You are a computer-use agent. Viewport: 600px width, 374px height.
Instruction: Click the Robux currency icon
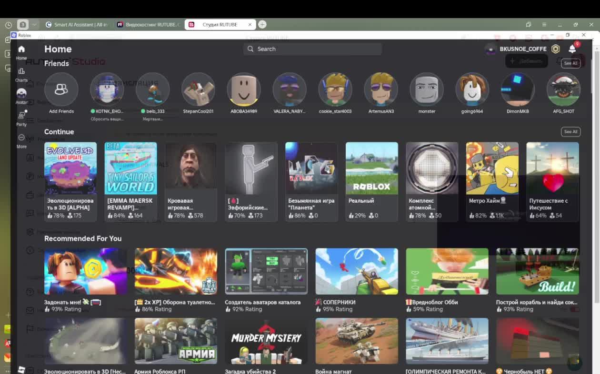click(556, 49)
